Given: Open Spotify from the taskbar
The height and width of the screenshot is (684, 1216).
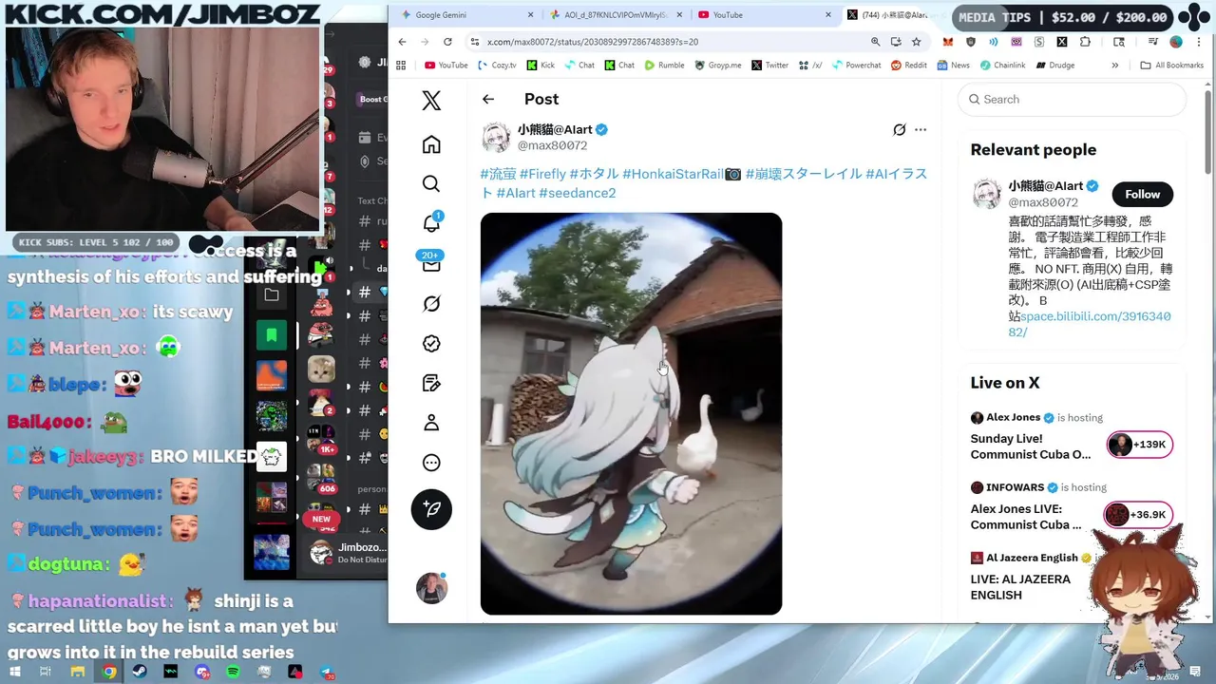Looking at the screenshot, I should (x=234, y=672).
